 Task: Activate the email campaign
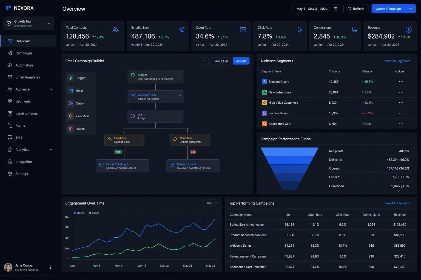tap(241, 61)
